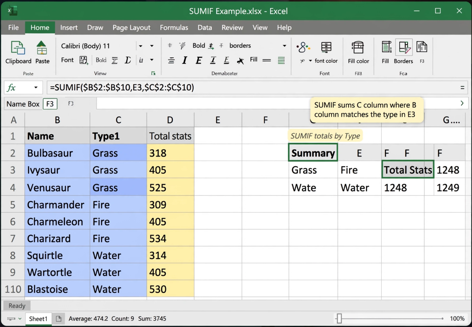
Task: Click the bold italic E icon
Action: coord(199,61)
